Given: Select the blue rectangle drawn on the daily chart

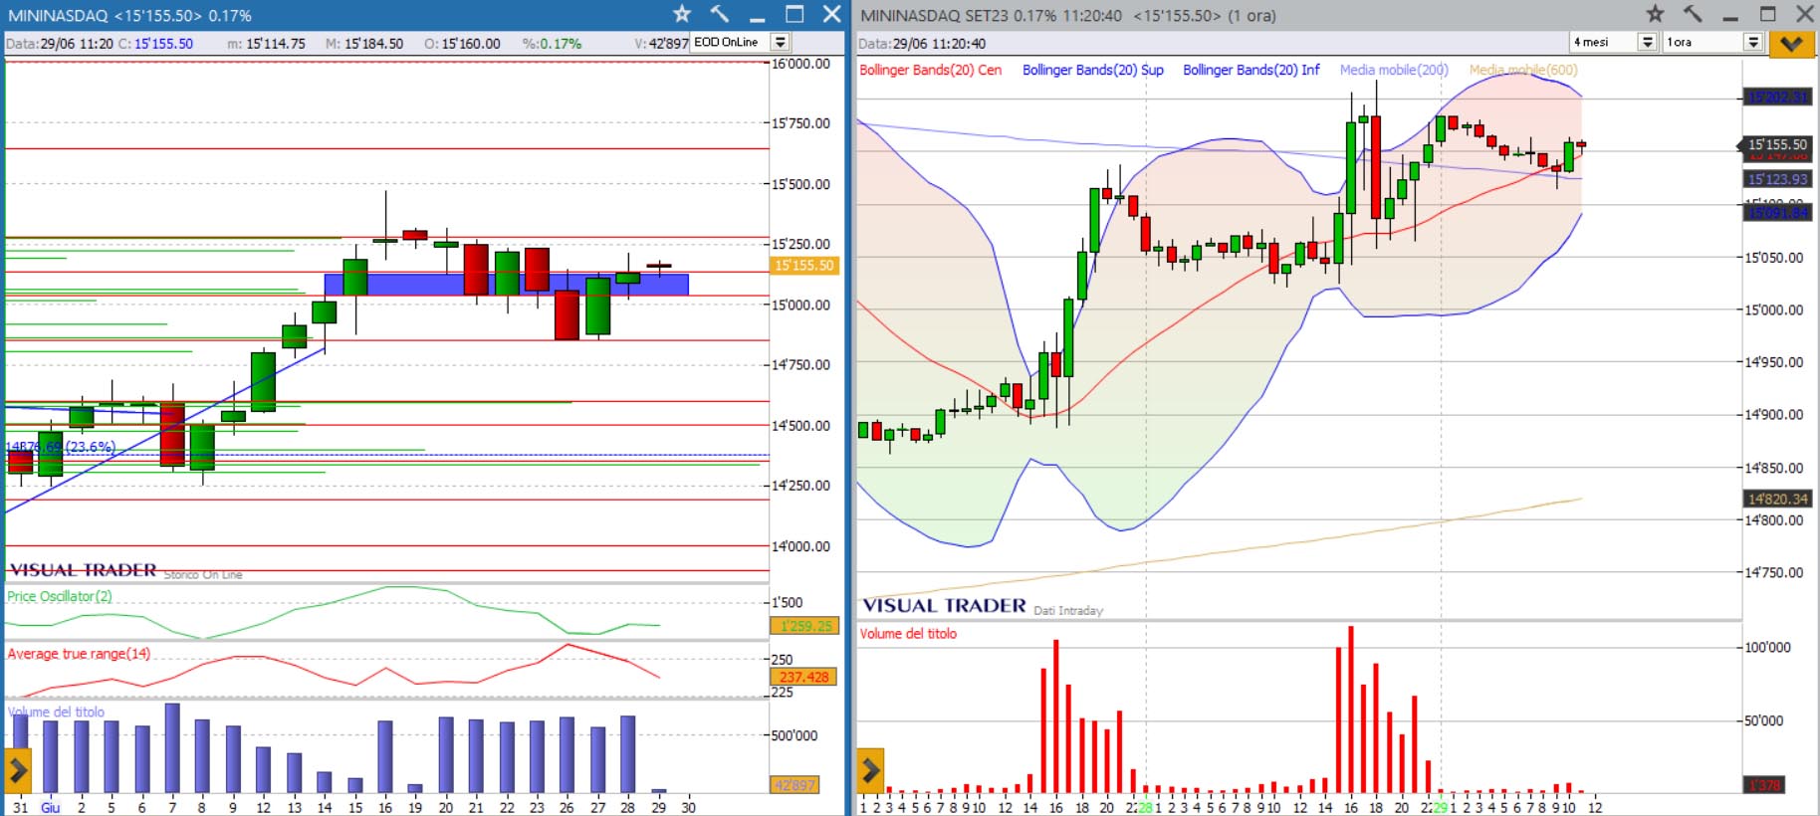Looking at the screenshot, I should click(x=506, y=285).
